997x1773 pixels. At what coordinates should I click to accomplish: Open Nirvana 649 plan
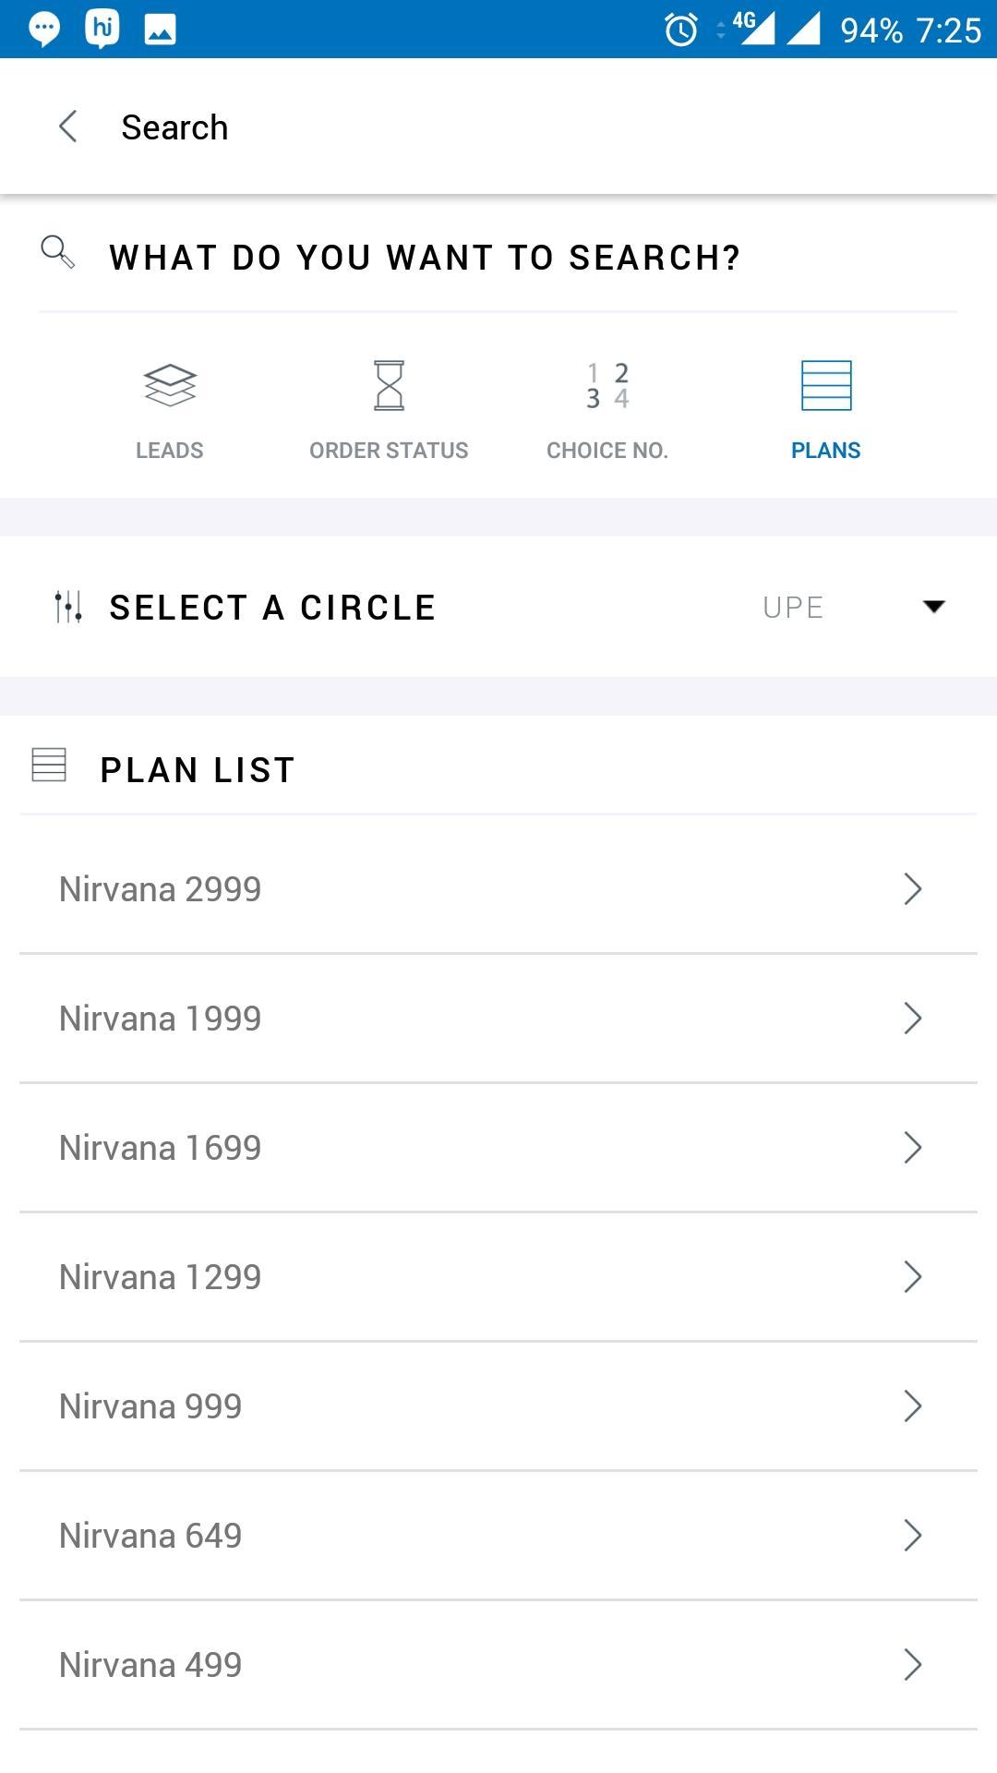(498, 1536)
